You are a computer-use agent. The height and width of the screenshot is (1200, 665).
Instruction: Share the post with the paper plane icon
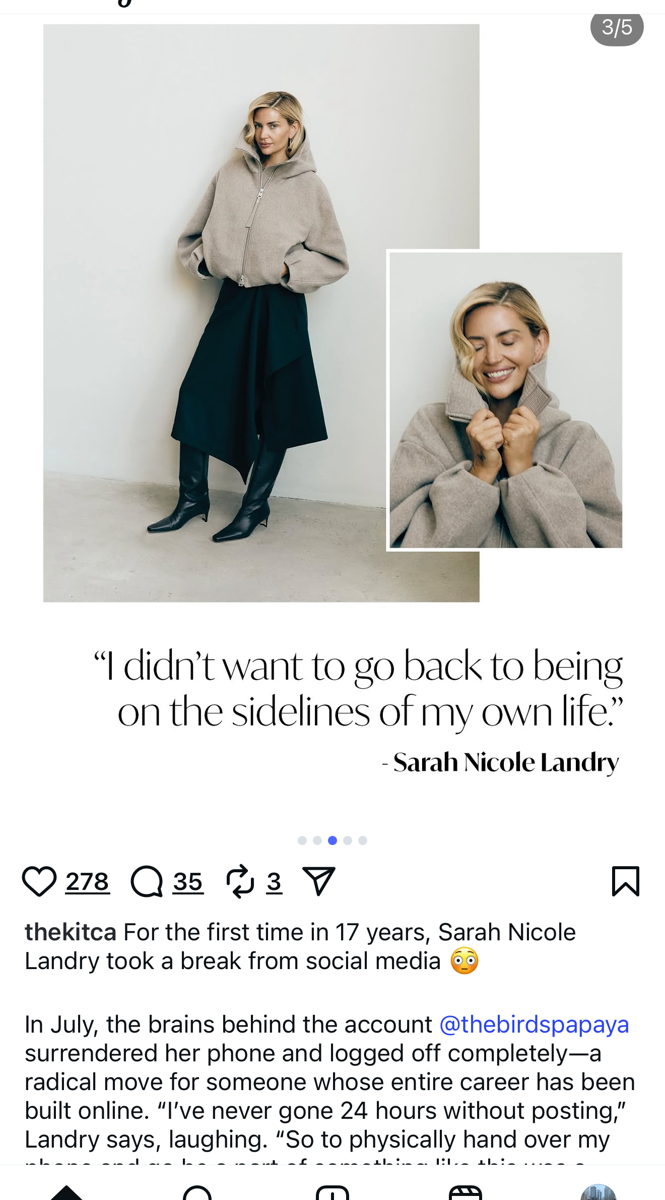[x=318, y=881]
